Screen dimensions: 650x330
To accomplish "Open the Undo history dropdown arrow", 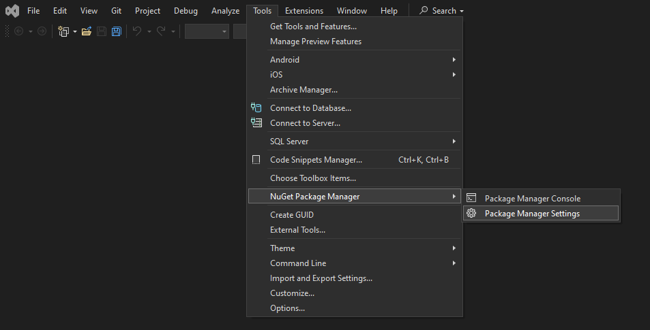I will 149,31.
